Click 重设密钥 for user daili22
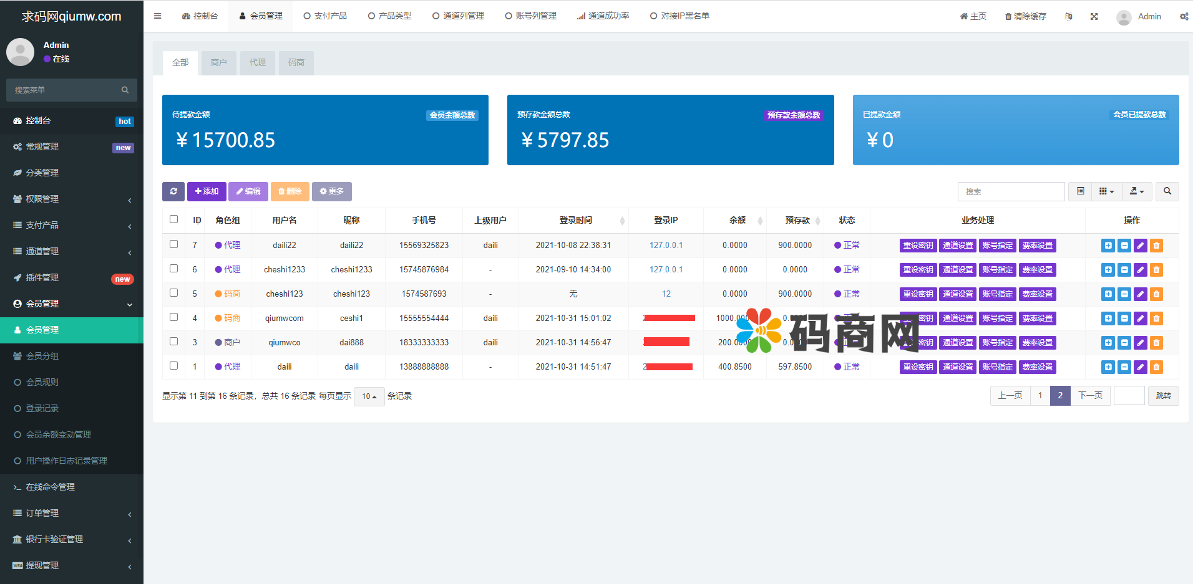 point(918,246)
